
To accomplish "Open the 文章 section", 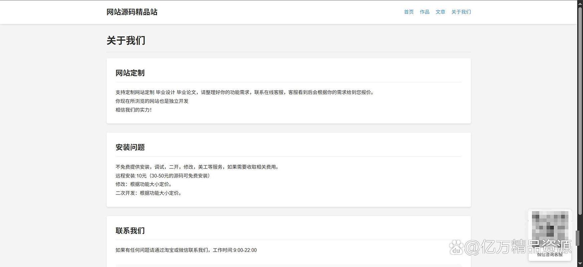I will coord(440,12).
